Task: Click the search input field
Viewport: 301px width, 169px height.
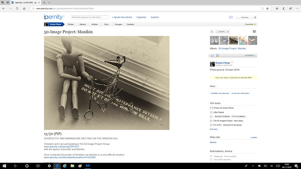Action: (x=90, y=17)
